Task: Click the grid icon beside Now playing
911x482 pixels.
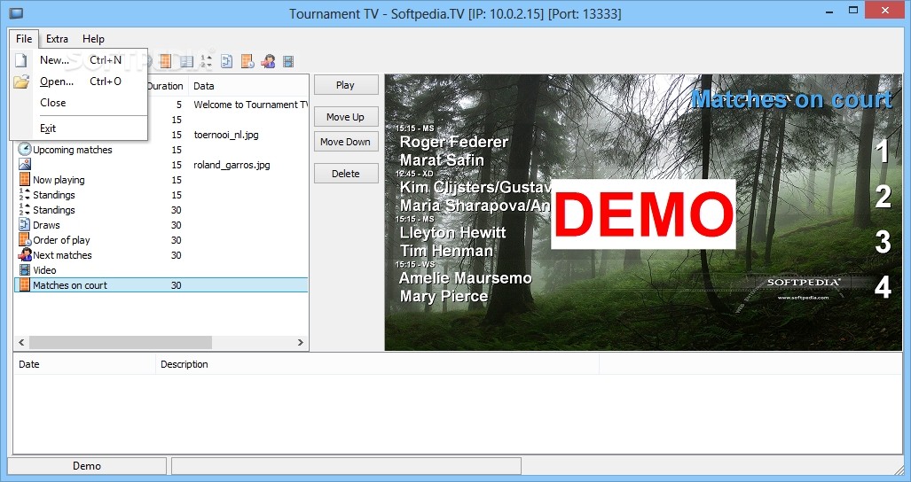Action: click(25, 180)
